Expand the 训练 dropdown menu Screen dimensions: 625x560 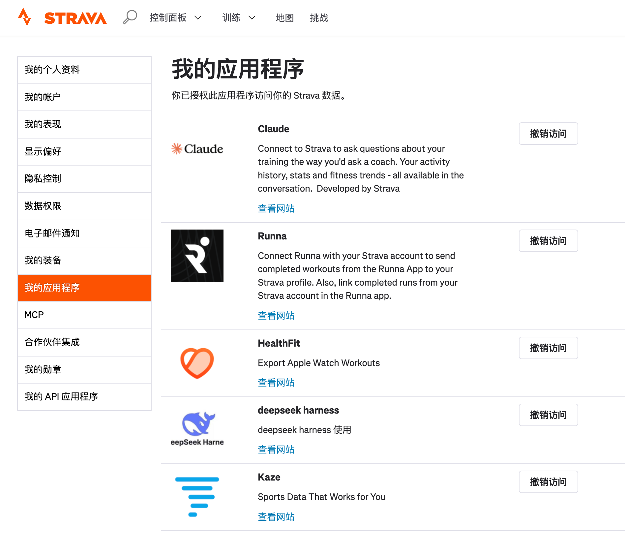coord(239,17)
